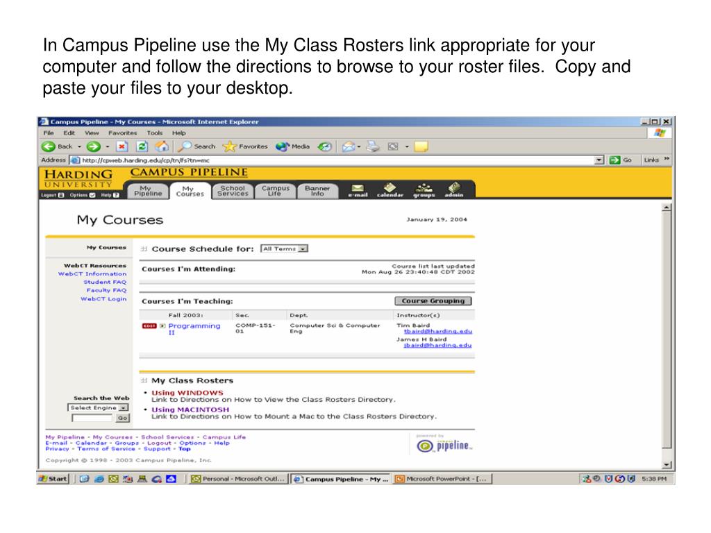This screenshot has height=533, width=711.
Task: Open the Back button history dropdown arrow
Action: pyautogui.click(x=79, y=146)
